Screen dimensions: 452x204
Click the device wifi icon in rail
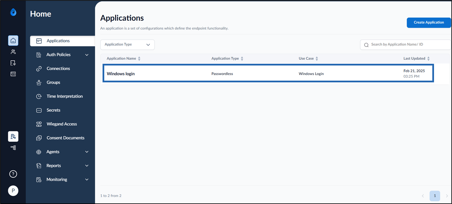tap(13, 63)
